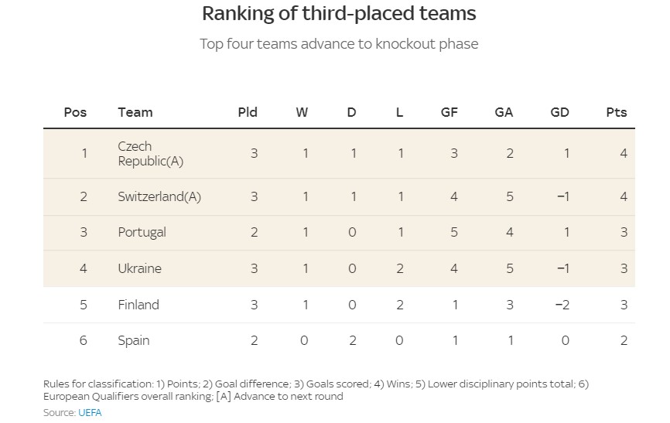Click the Pos column header

[x=75, y=112]
